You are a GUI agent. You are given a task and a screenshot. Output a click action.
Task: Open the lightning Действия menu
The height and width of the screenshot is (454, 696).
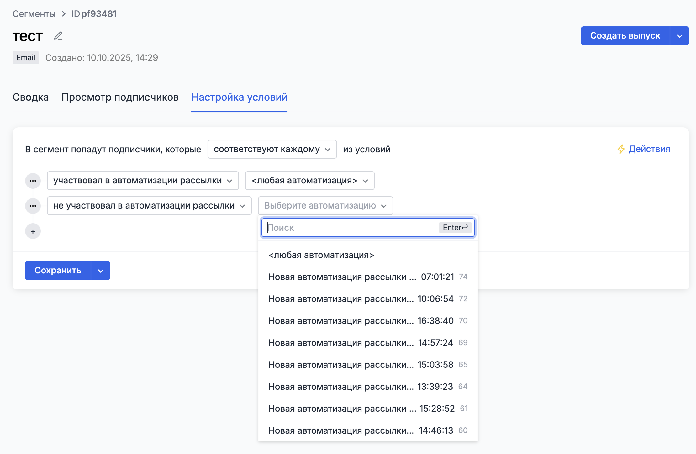(644, 149)
